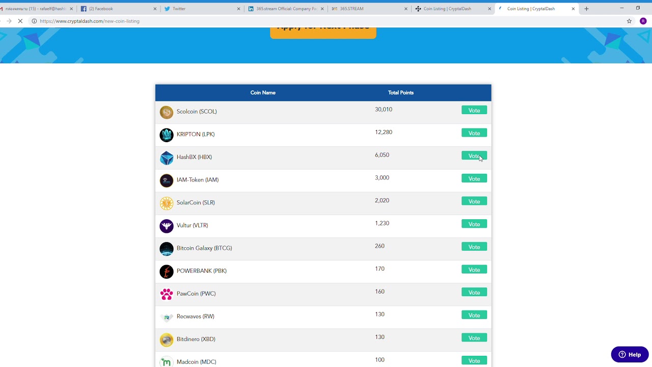The height and width of the screenshot is (367, 652).
Task: Select the Madcoin (MDC) name text
Action: click(x=197, y=362)
